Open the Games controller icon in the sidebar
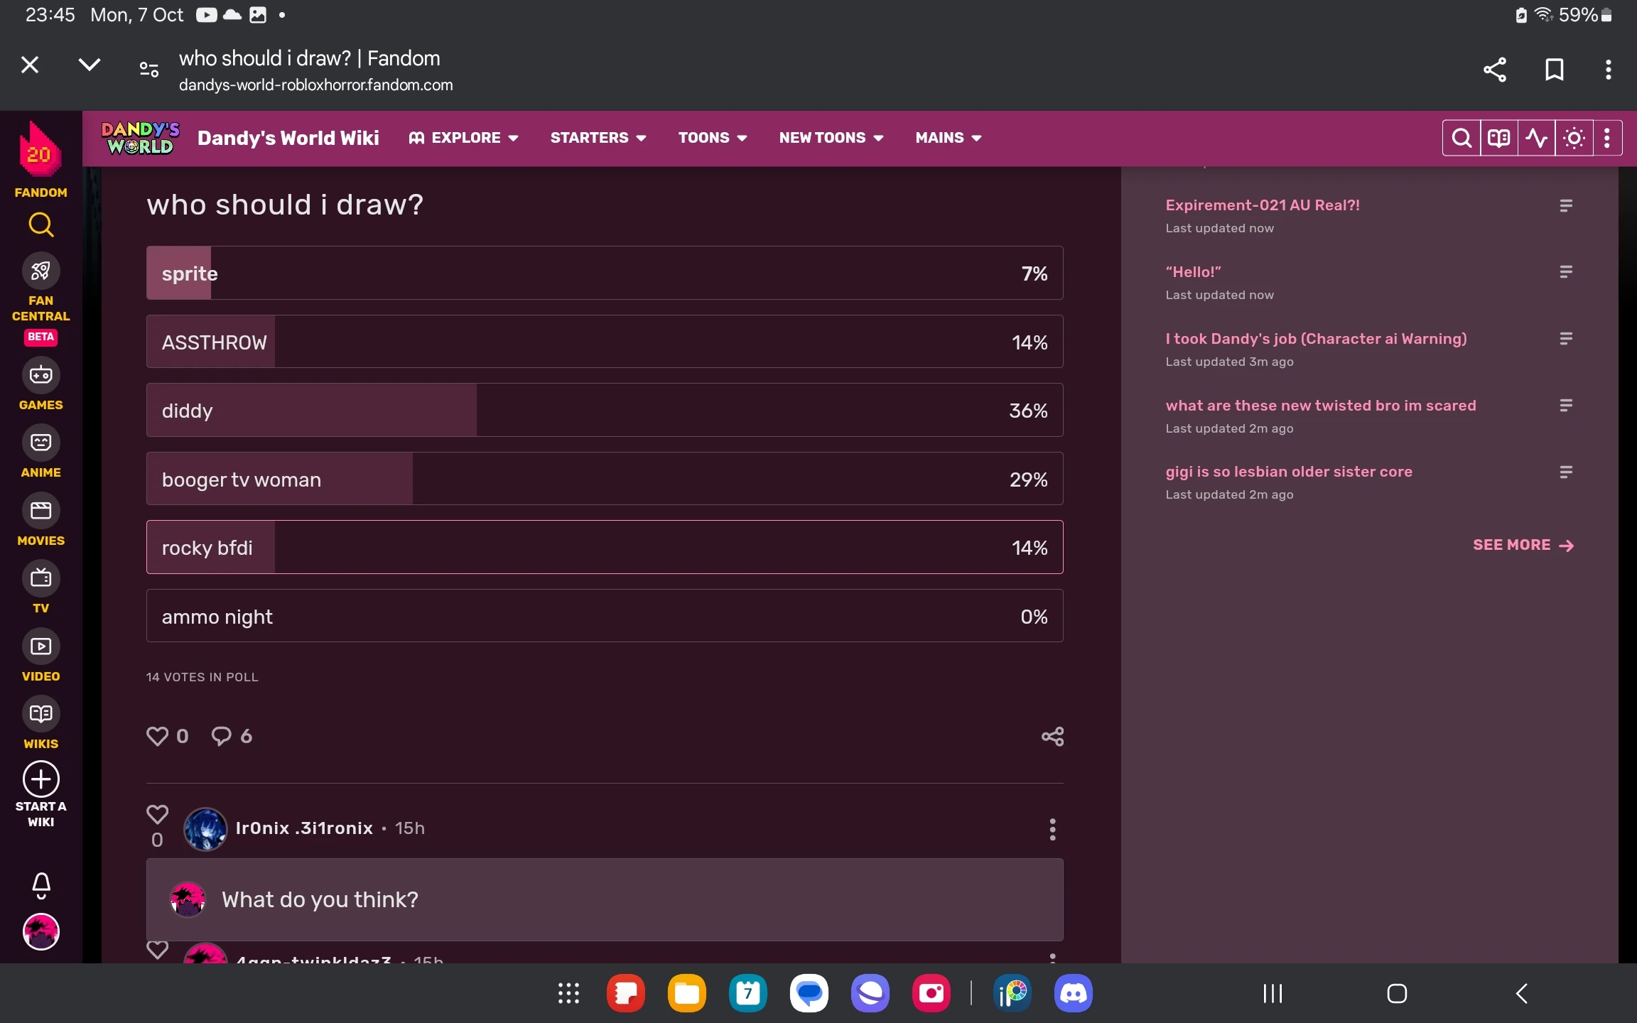 click(x=40, y=374)
